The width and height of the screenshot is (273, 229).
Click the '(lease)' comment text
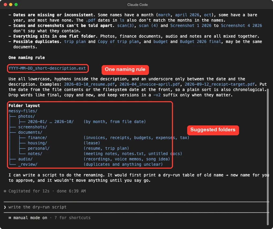[x=92, y=143]
